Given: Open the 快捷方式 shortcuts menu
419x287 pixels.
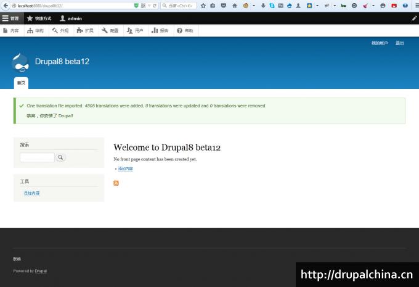Looking at the screenshot, I should click(x=39, y=19).
